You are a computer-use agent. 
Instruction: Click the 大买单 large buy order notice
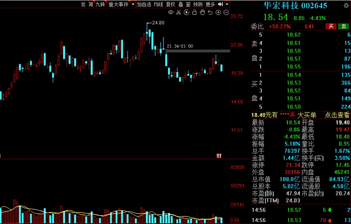(x=307, y=115)
